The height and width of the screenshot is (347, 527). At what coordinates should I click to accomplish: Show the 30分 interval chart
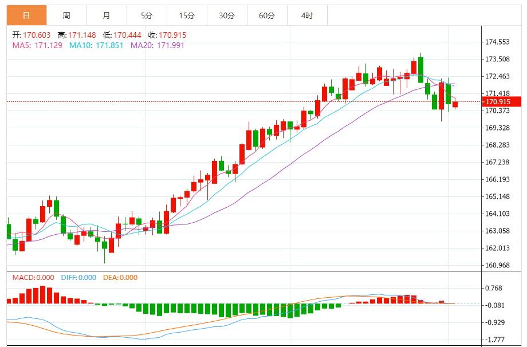click(x=227, y=15)
